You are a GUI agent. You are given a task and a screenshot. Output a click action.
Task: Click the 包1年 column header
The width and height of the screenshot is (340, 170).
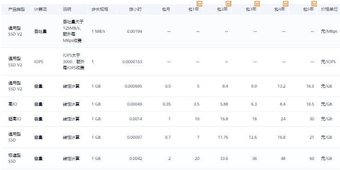(194, 9)
